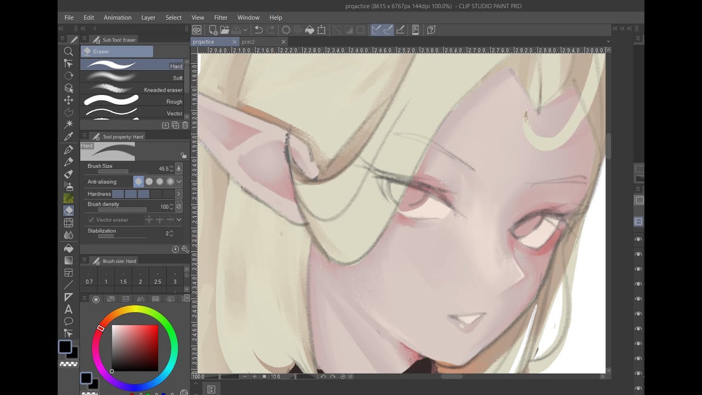Open the Sub Tool palette menu

(x=84, y=39)
